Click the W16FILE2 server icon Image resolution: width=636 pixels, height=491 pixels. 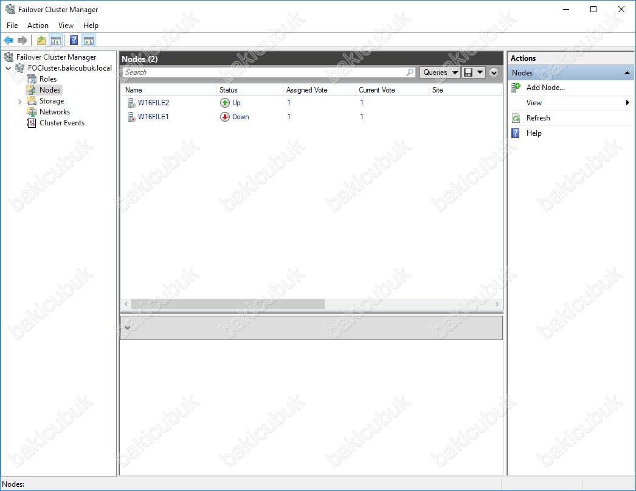pos(131,103)
